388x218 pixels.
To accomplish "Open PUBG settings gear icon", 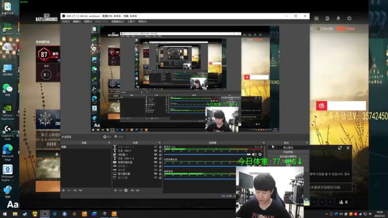I will click(x=349, y=18).
